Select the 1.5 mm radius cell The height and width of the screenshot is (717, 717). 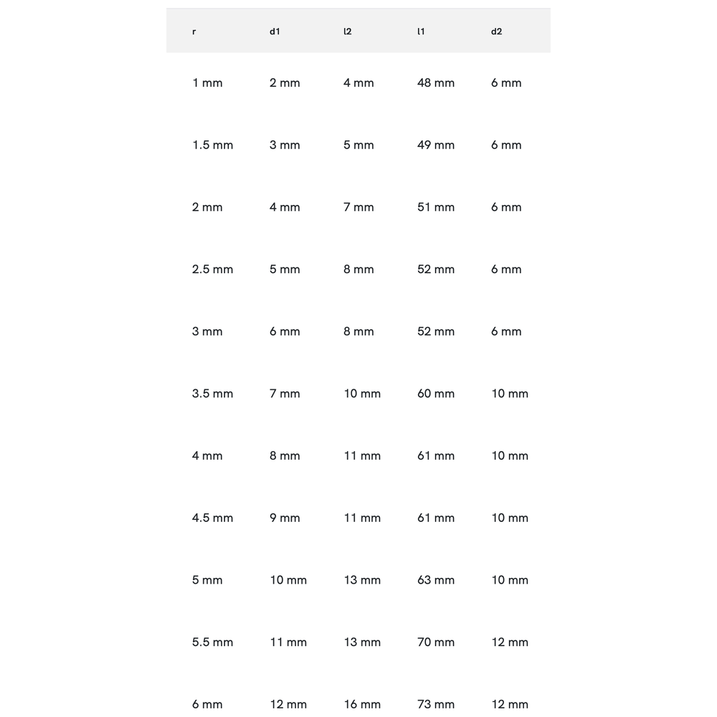point(212,145)
